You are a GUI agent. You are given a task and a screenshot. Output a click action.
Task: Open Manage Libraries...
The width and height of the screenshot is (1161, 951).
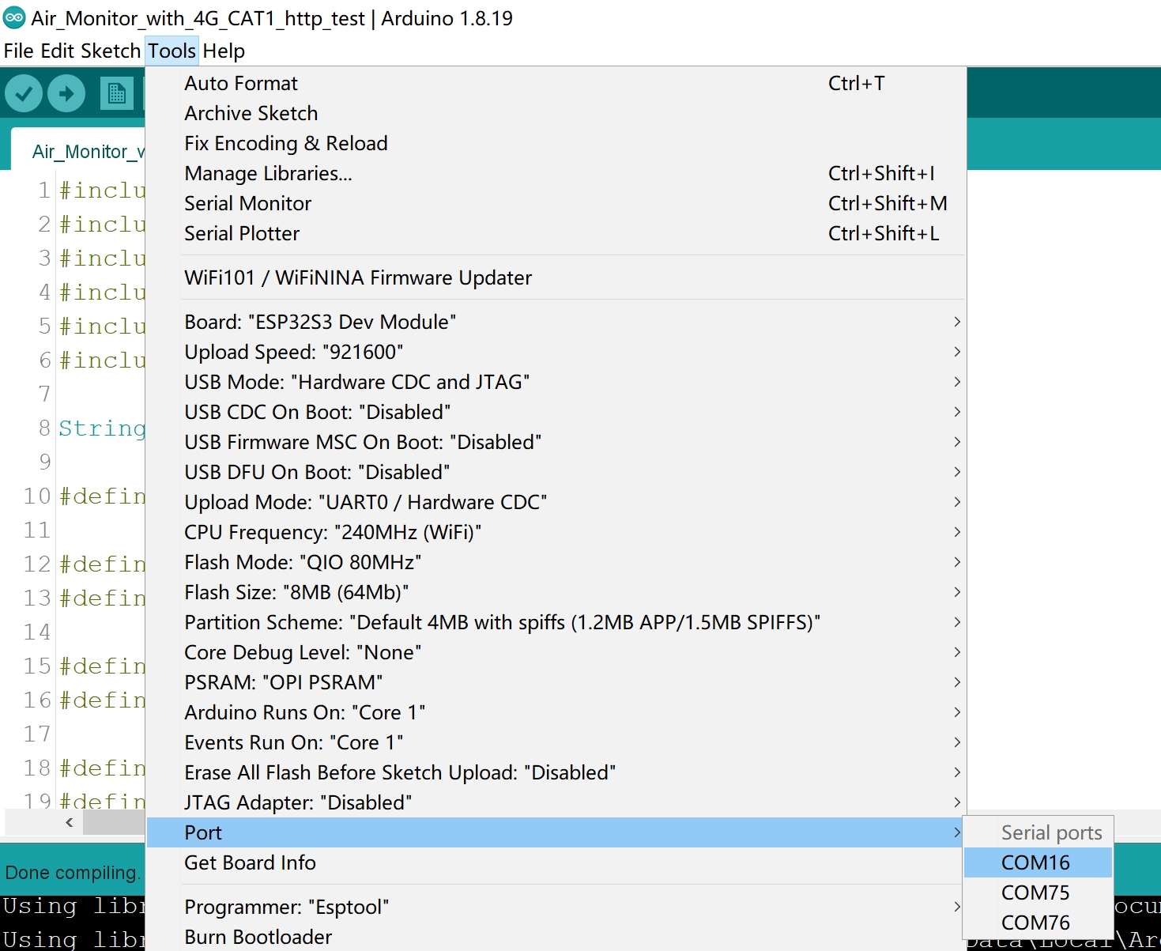[x=556, y=173]
